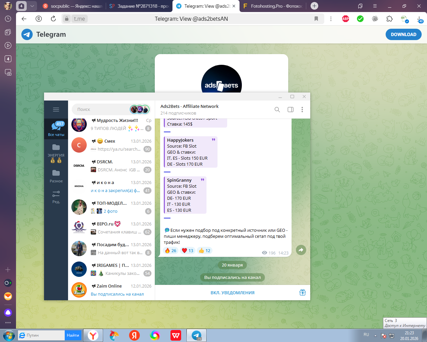
Task: Click Telegram logo on web page
Action: coord(44,34)
